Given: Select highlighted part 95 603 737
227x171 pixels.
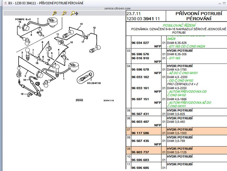Looking at the screenshot, I should (140, 152).
